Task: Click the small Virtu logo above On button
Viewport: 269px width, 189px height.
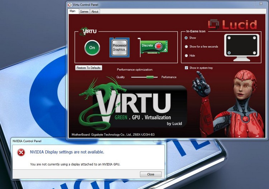Action: (88, 31)
